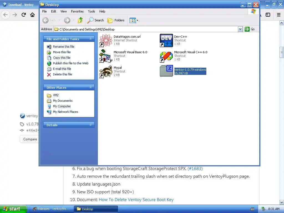Click the Start button

click(13, 209)
